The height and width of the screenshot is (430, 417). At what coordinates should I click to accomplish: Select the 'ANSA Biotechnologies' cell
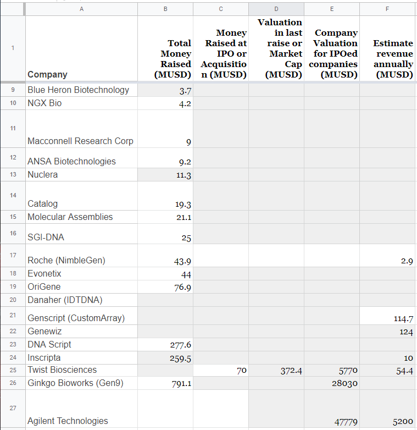click(x=82, y=158)
